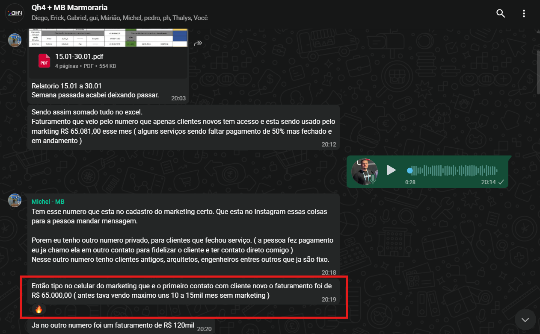Open the Michel - MB sender name
The image size is (540, 334).
48,202
